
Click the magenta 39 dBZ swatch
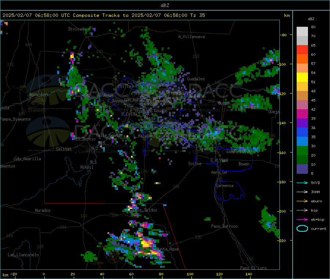coord(302,114)
